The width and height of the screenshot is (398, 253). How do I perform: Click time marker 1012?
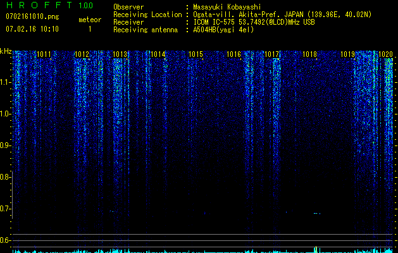[x=82, y=54]
